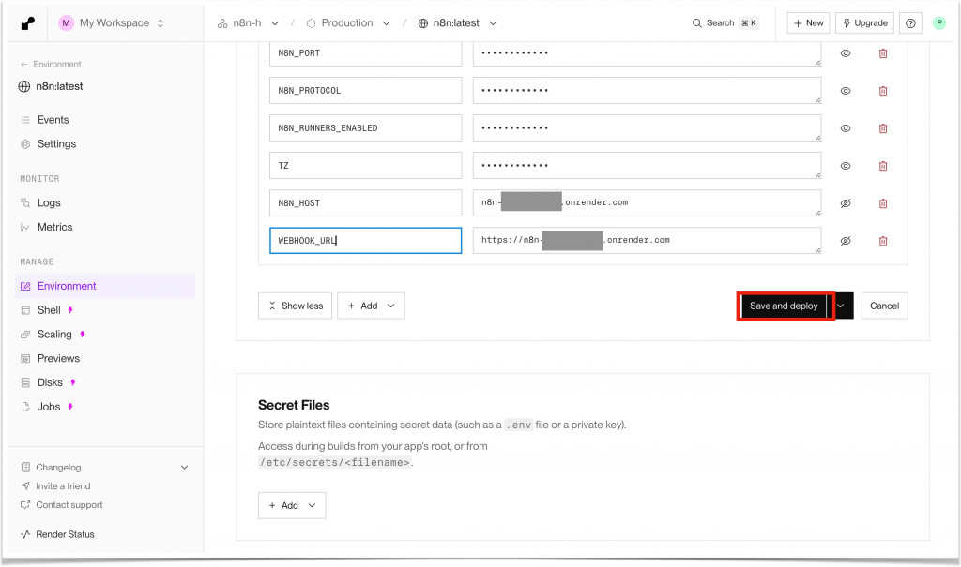Hide the WEBHOOK_URL value
This screenshot has width=961, height=567.
846,241
